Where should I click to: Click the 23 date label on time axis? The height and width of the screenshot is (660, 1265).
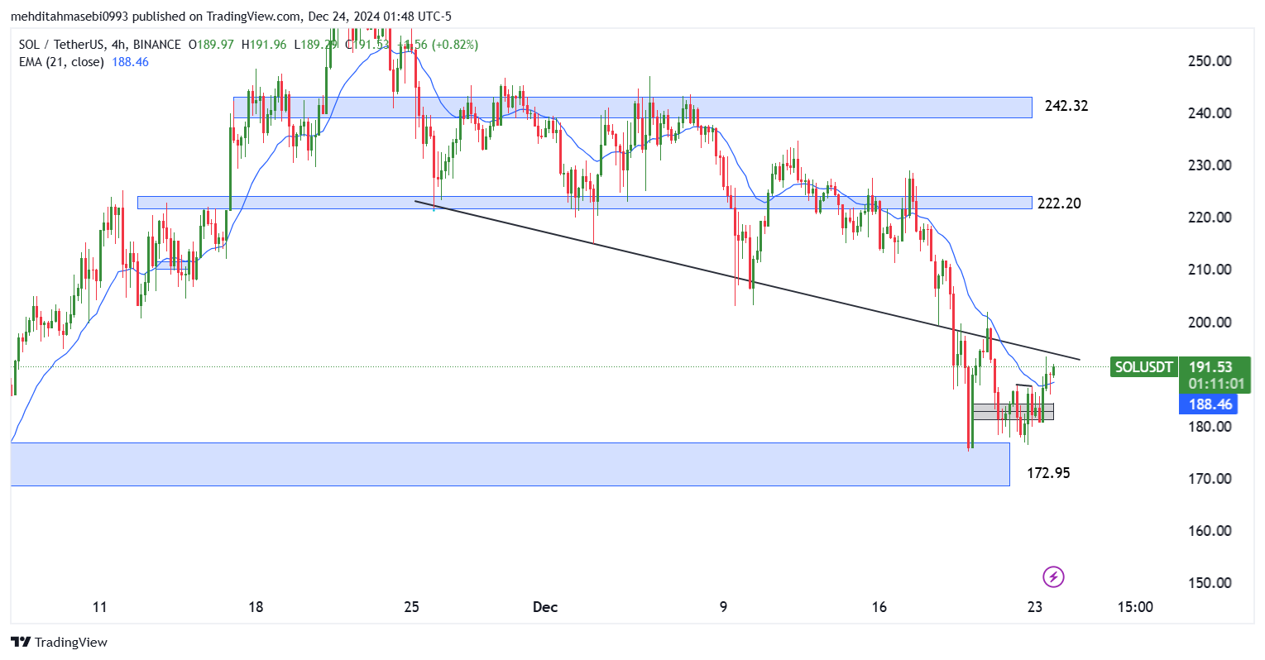click(1035, 607)
